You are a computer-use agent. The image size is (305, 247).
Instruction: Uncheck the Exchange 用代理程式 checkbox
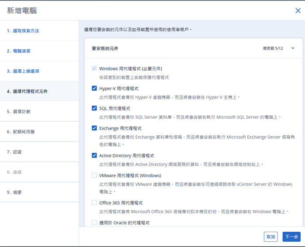(x=94, y=128)
